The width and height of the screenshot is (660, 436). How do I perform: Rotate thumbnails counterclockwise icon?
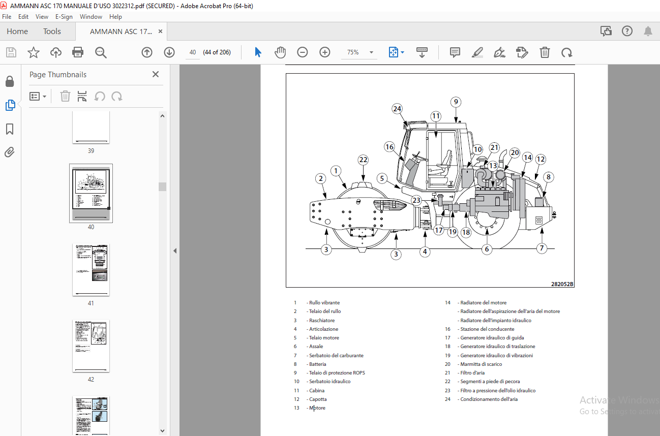[100, 96]
